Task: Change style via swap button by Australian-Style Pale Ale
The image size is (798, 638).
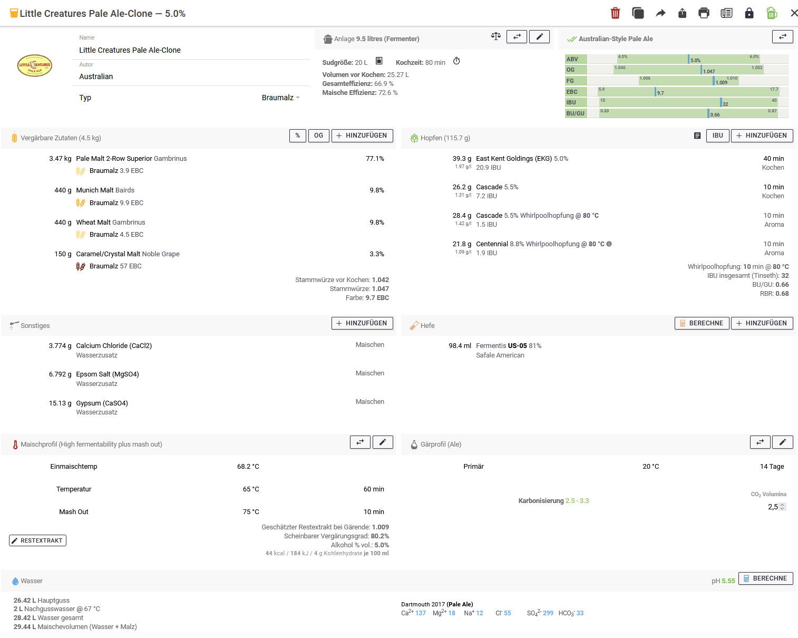Action: 782,36
